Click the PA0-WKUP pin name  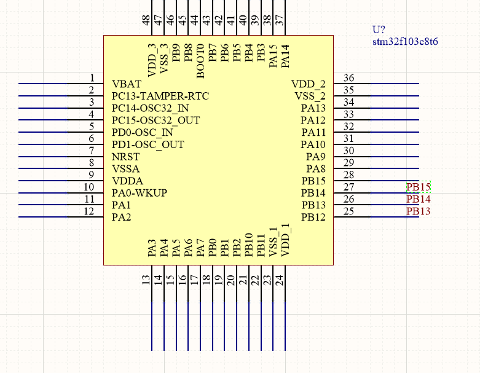[x=140, y=193]
